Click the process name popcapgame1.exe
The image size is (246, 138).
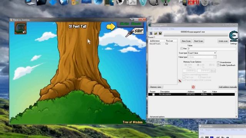pyautogui.click(x=193, y=32)
